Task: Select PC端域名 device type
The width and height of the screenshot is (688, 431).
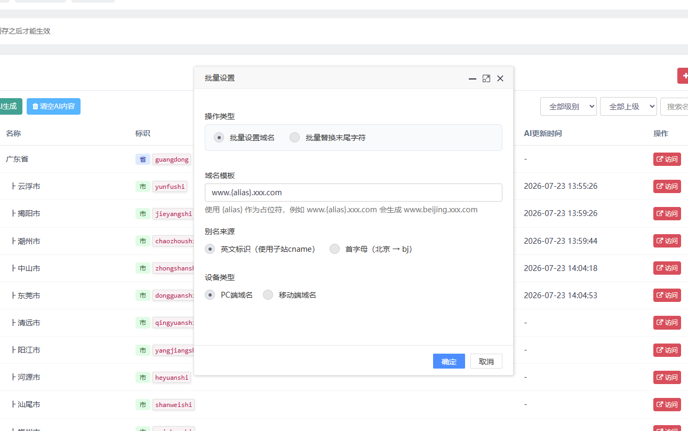Action: click(x=210, y=295)
